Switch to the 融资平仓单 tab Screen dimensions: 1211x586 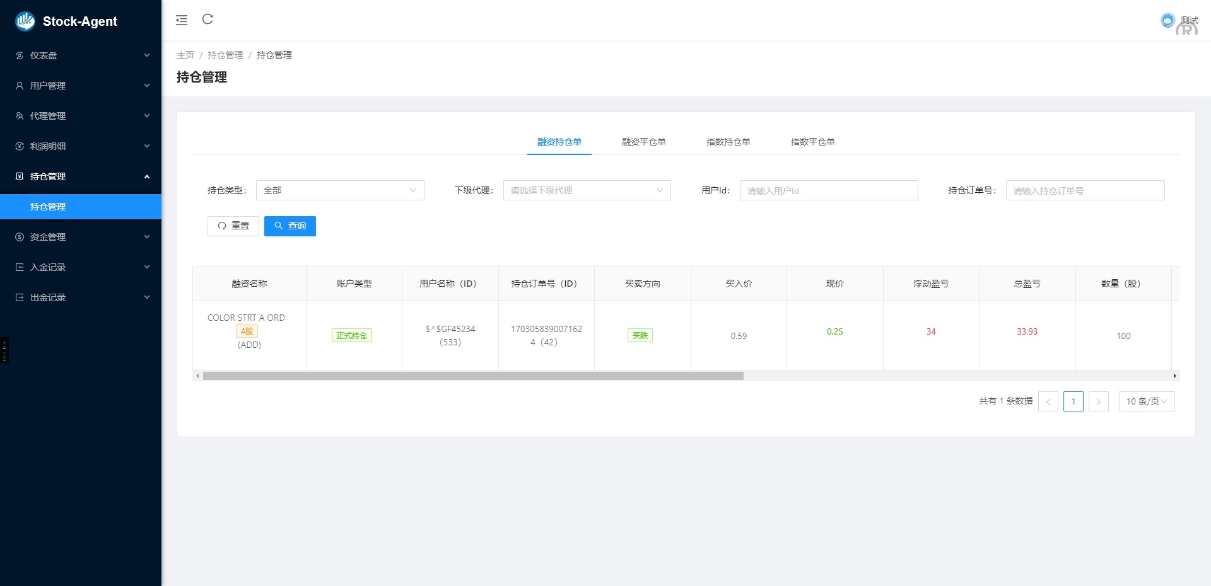[643, 142]
